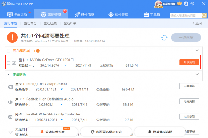Screen dimensions: 208x138
Task: Click the gold crown VIP icon
Action: click(180, 3)
